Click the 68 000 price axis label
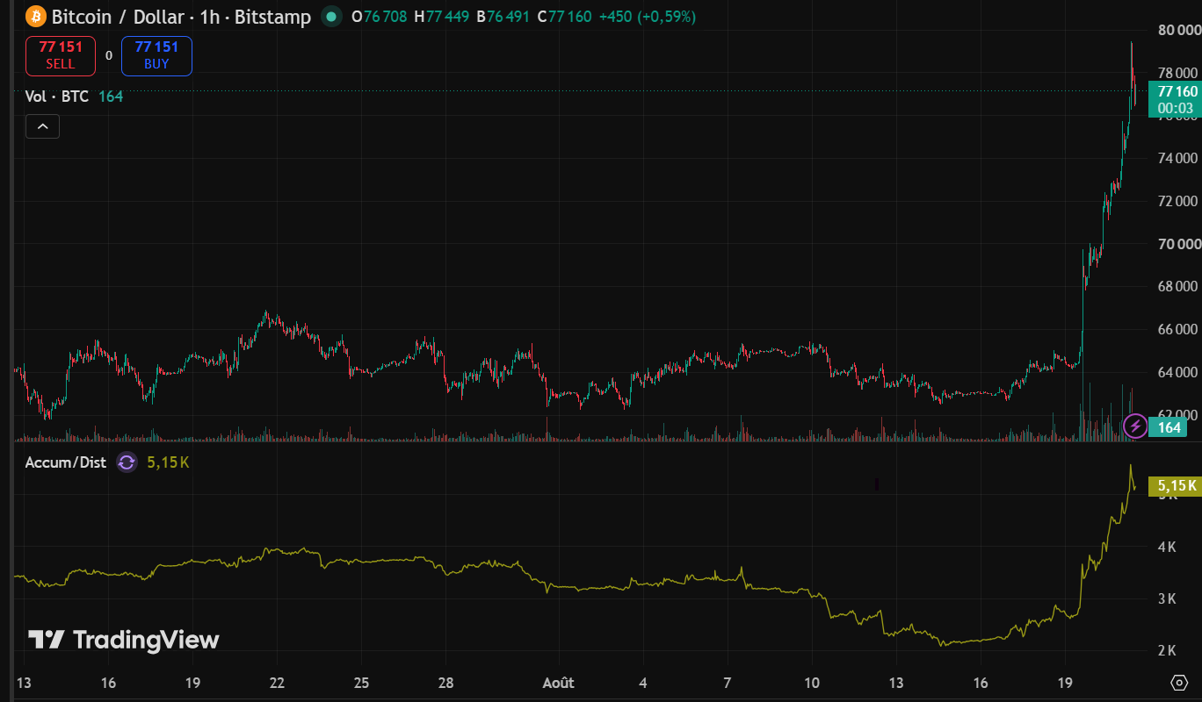Viewport: 1202px width, 702px height. pos(1178,286)
